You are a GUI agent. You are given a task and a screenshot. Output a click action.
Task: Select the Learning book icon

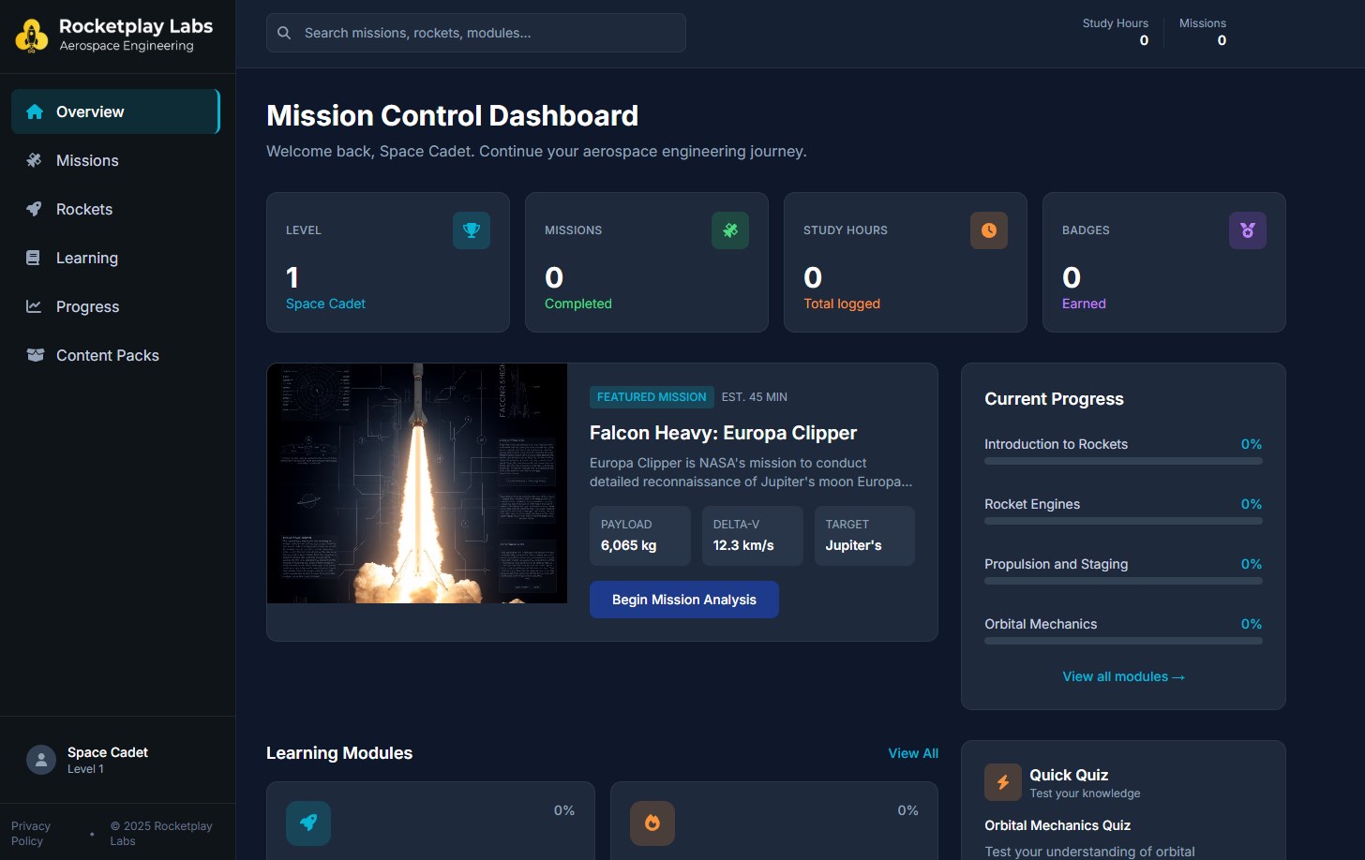tap(34, 258)
